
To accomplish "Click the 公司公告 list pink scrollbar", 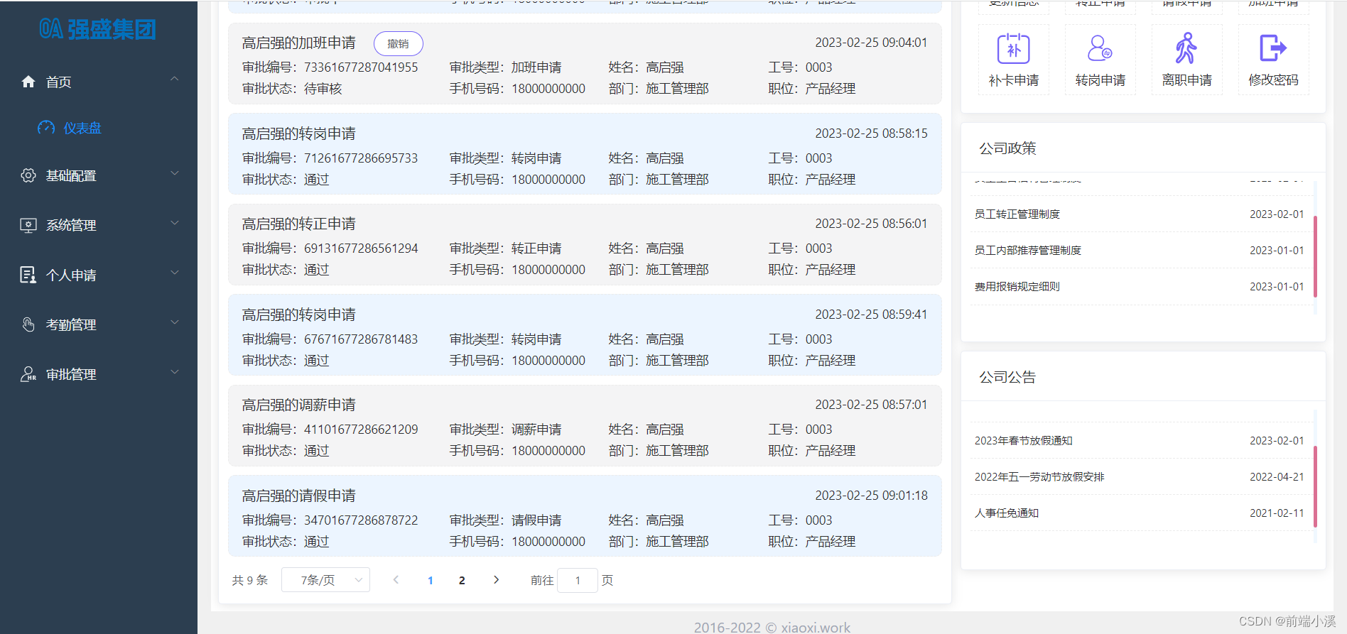I will pyautogui.click(x=1315, y=486).
